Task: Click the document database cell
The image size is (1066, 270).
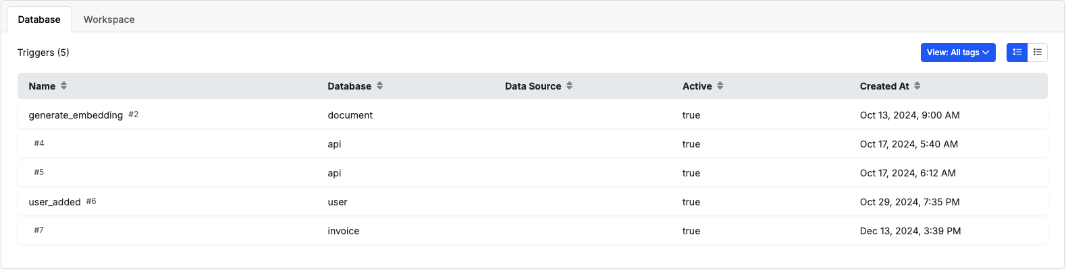Action: pos(350,115)
